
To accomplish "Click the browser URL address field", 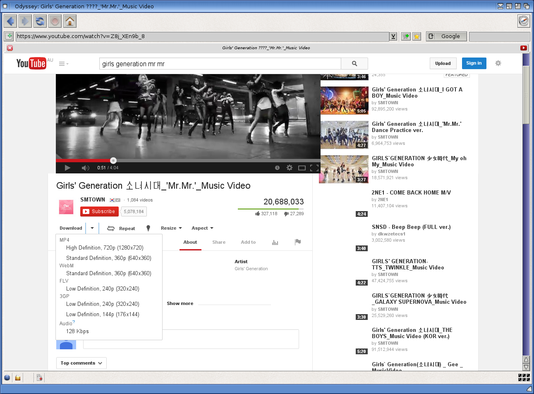I will pos(202,36).
